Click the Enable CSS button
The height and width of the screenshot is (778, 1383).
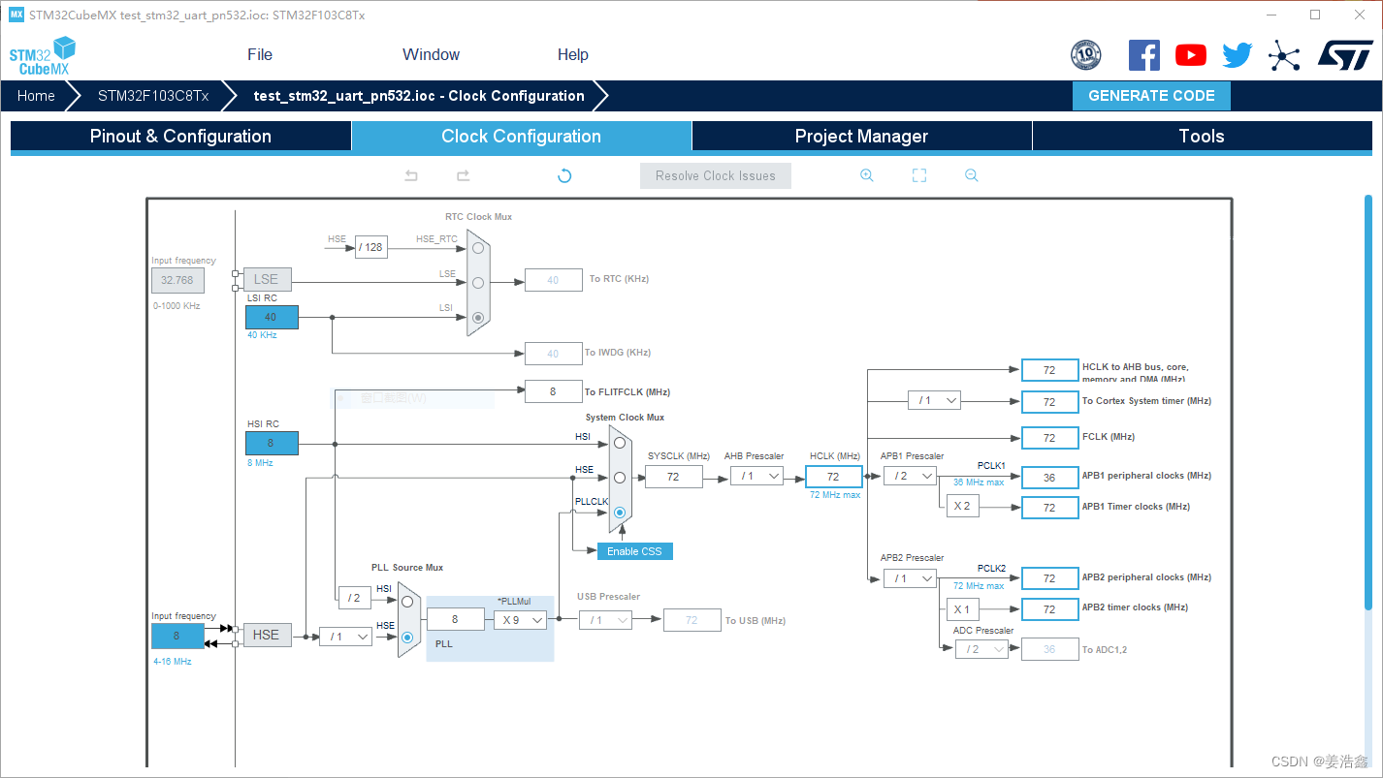tap(634, 551)
